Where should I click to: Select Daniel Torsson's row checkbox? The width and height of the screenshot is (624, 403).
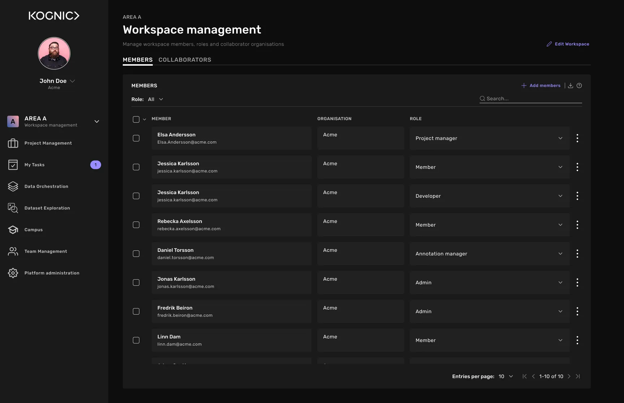coord(136,254)
